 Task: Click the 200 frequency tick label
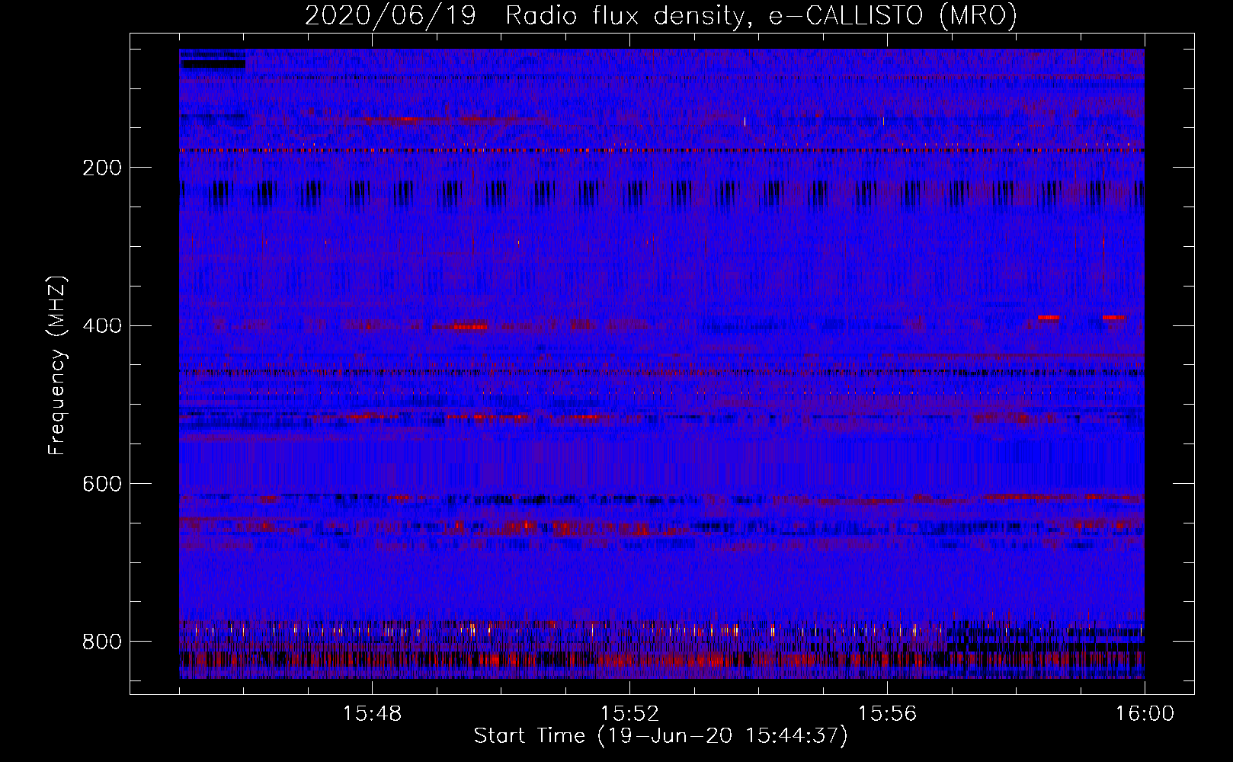(101, 168)
